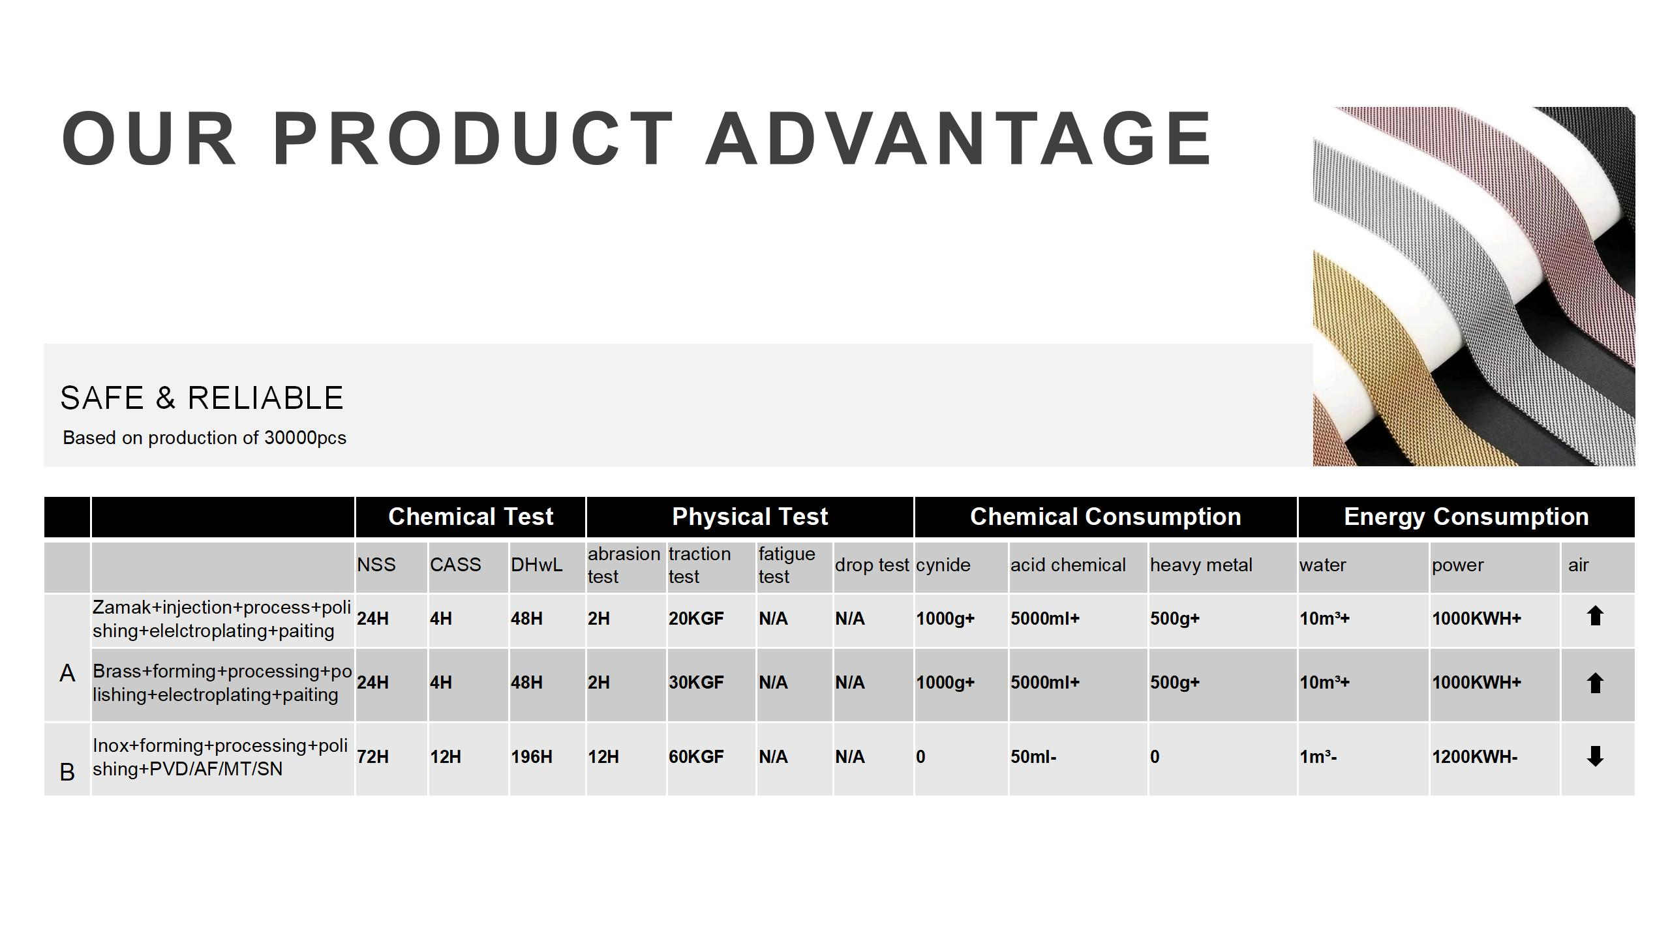Click the up arrow in Zamak row

(1595, 616)
